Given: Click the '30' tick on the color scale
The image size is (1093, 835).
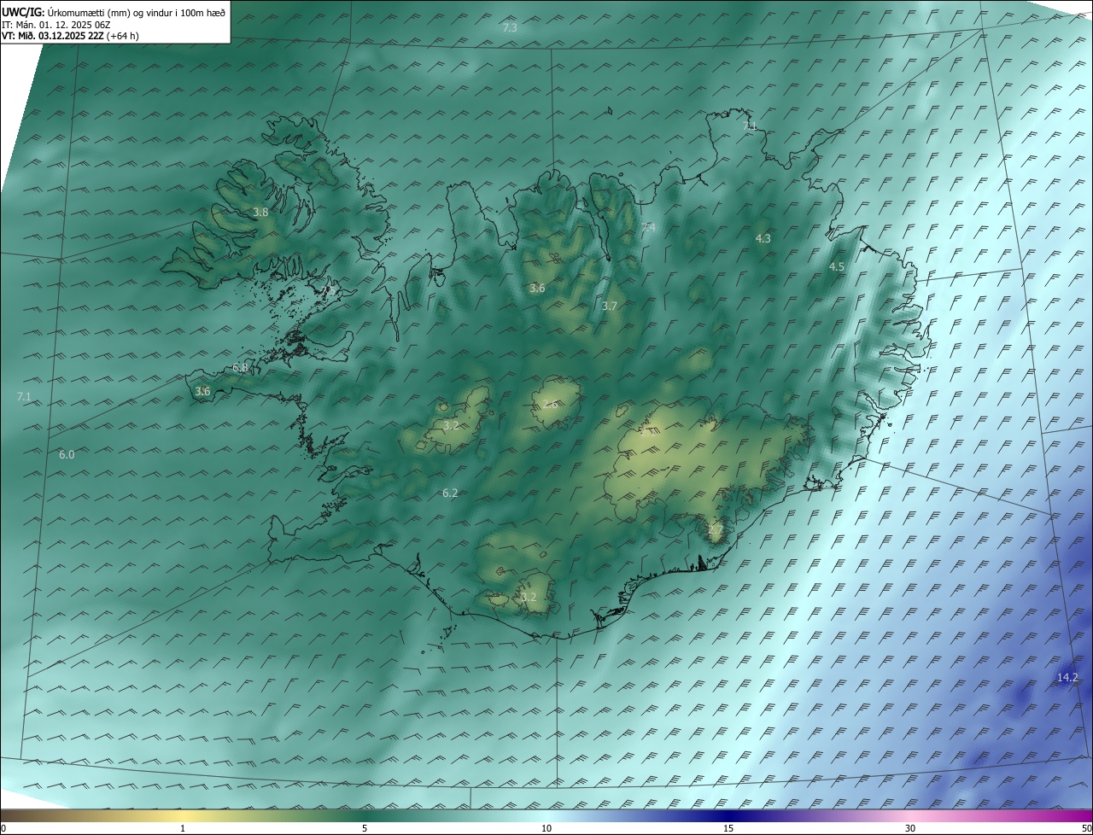Looking at the screenshot, I should pyautogui.click(x=910, y=829).
